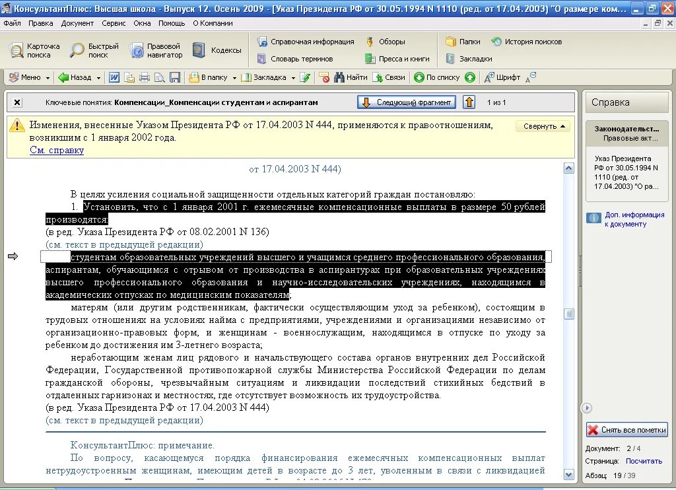Open История поисков
This screenshot has width=676, height=490.
coord(526,42)
